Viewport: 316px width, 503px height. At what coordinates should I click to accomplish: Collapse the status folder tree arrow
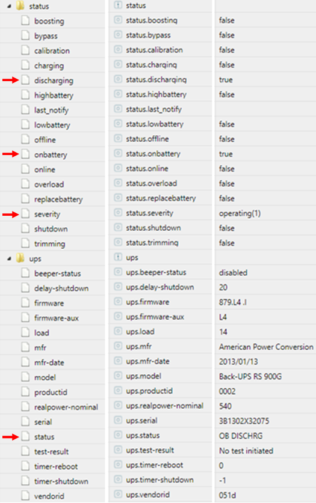(x=9, y=6)
